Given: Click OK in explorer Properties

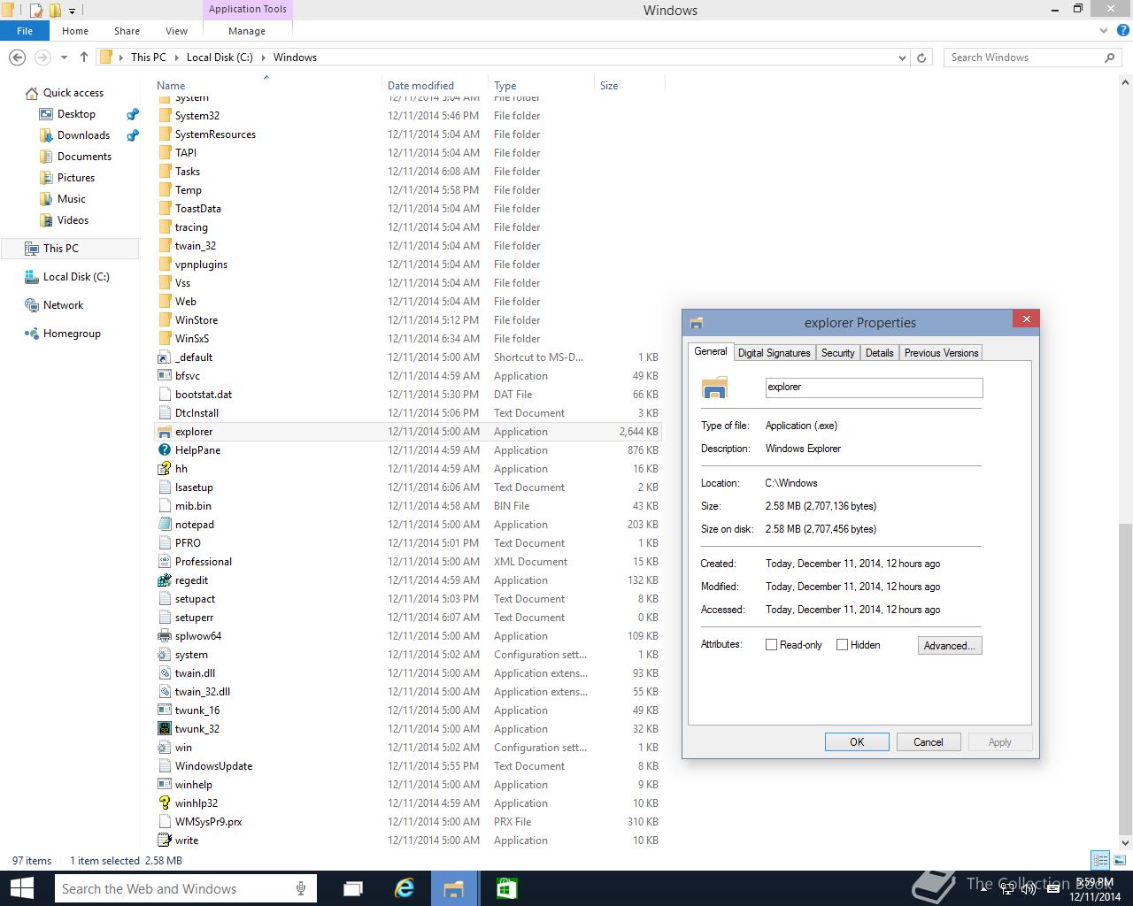Looking at the screenshot, I should coord(857,742).
